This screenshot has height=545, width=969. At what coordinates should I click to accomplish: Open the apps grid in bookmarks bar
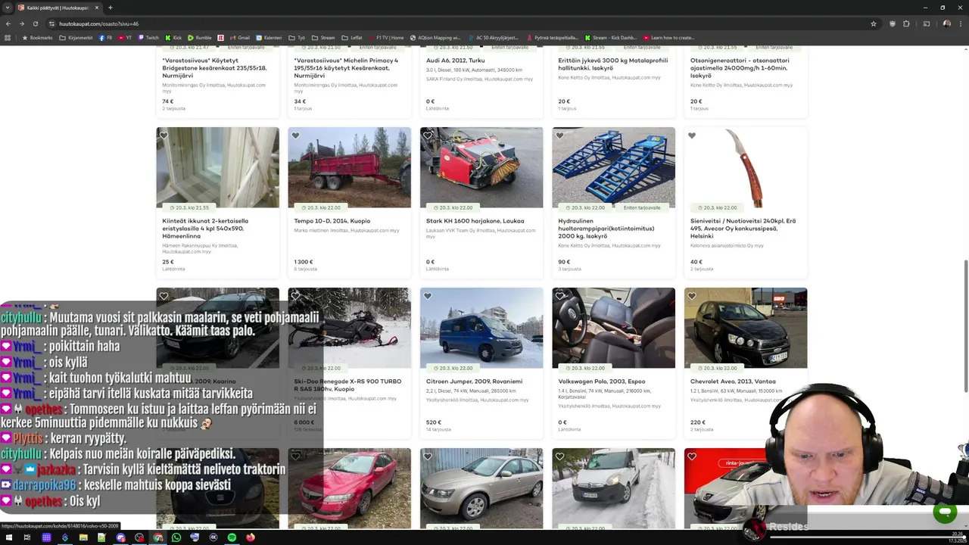(x=8, y=38)
